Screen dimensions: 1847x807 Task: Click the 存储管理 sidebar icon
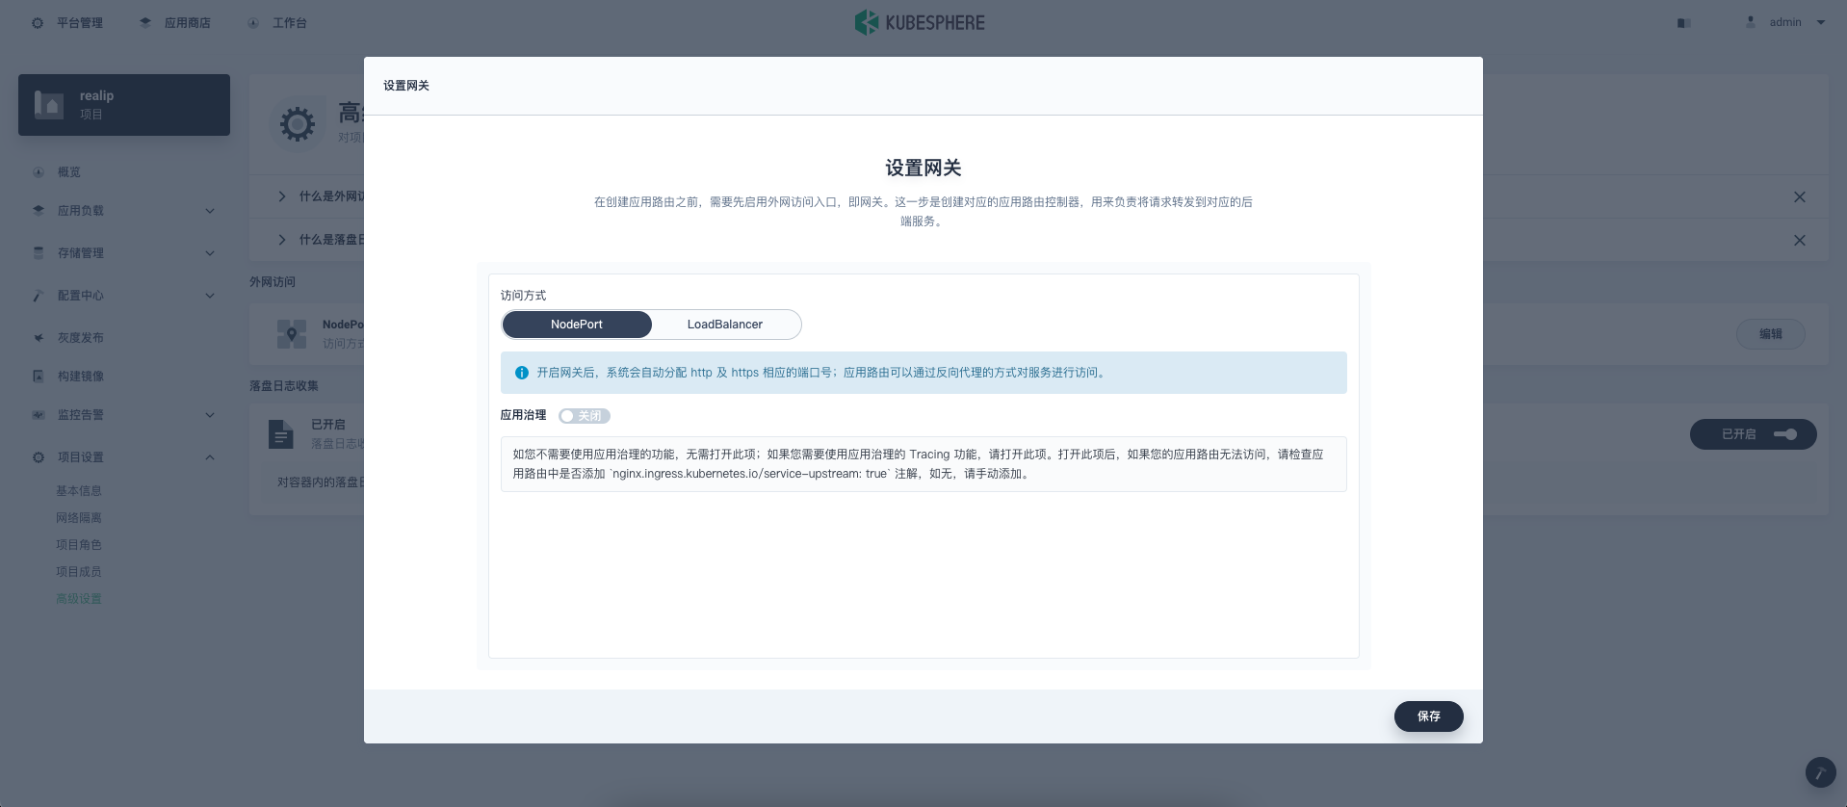(39, 252)
